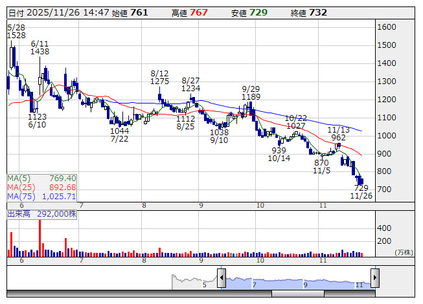Click the tallest red volume bar in June
The height and width of the screenshot is (304, 423).
pyautogui.click(x=40, y=238)
